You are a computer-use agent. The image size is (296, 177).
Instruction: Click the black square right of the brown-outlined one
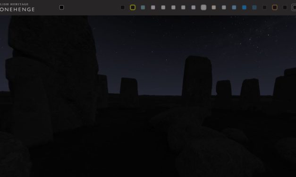(x=285, y=8)
